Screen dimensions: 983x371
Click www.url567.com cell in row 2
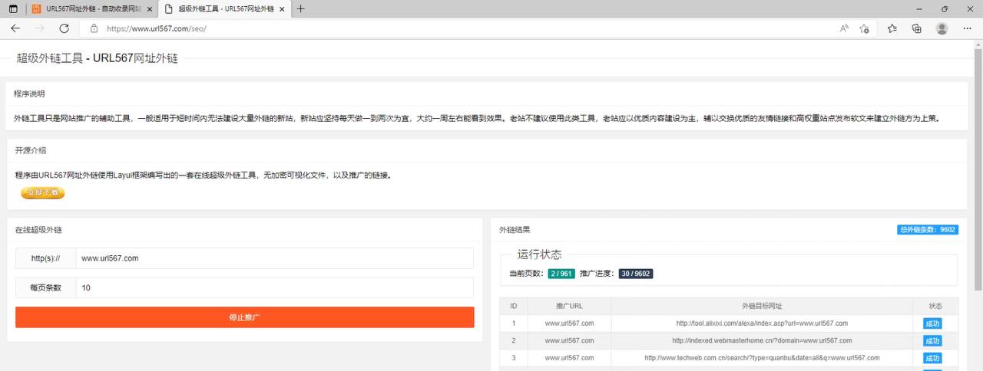[x=569, y=340]
